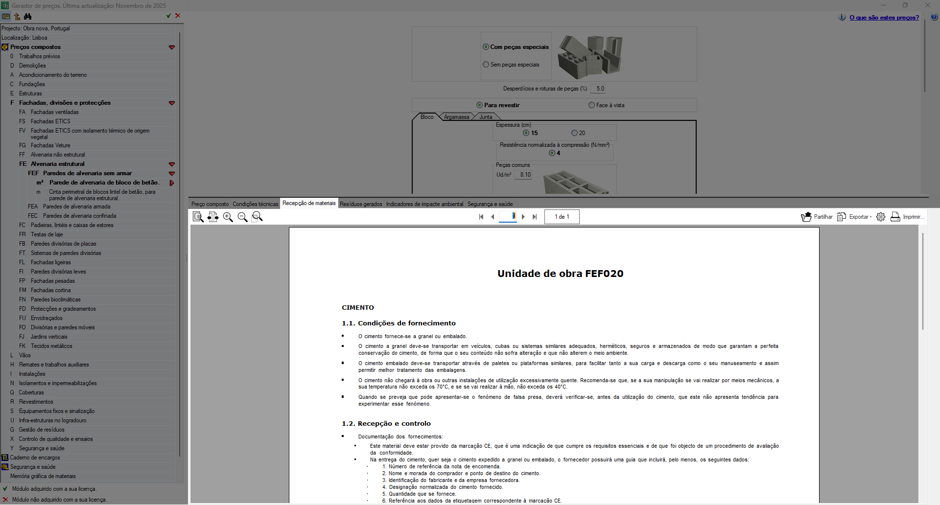Click the app icon in the title bar

[5, 5]
